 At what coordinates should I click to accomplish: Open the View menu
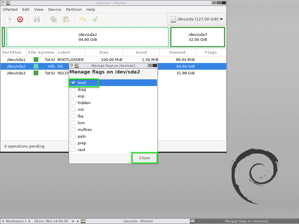click(39, 10)
